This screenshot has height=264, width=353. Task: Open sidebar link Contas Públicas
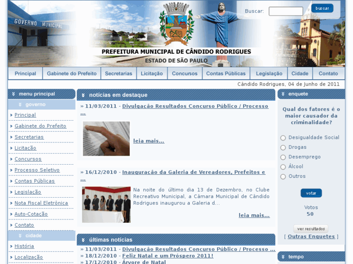pyautogui.click(x=34, y=181)
